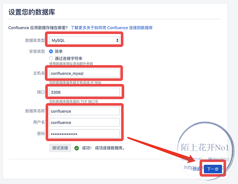Click the green success checkmark icon
238x184 pixels.
pyautogui.click(x=77, y=148)
